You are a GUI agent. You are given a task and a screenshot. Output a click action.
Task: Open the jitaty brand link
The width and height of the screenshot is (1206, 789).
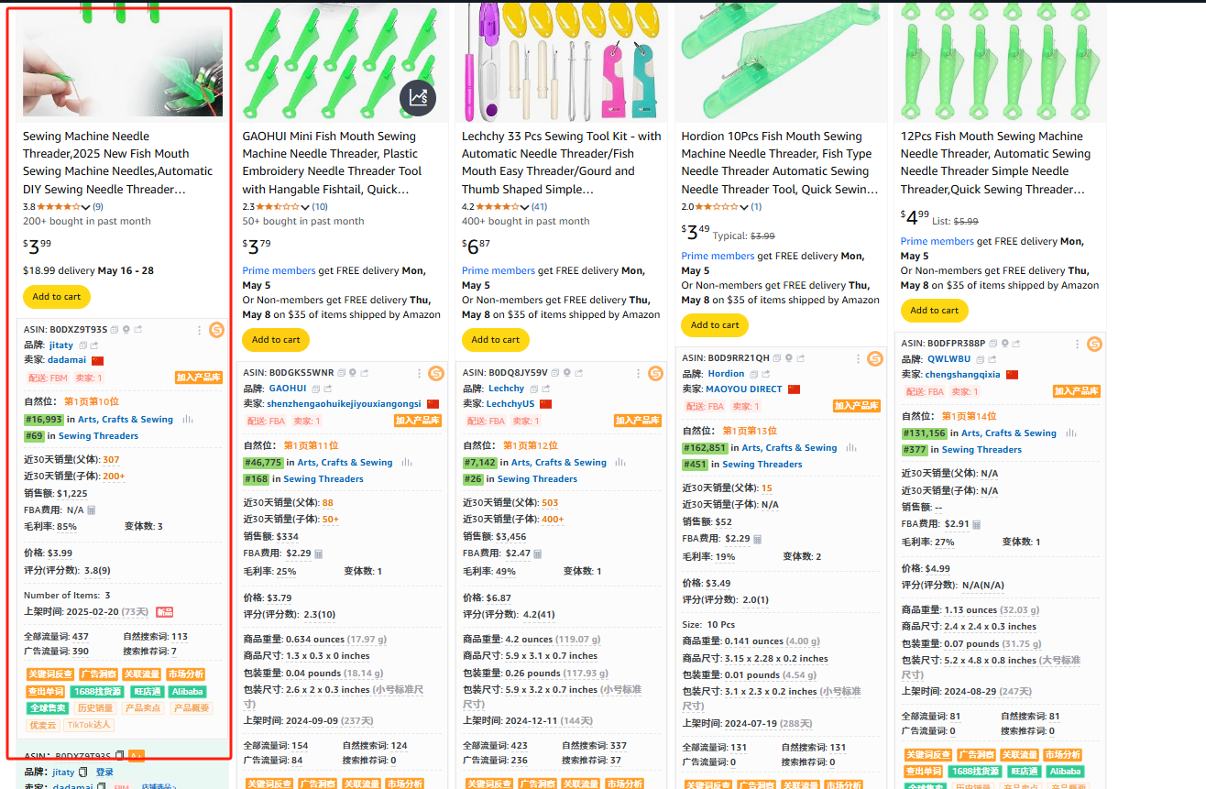61,345
